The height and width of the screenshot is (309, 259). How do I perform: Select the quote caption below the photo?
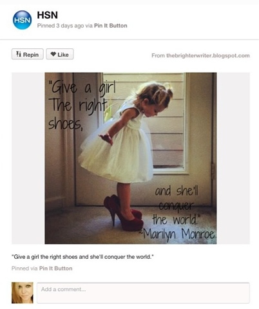(82, 257)
